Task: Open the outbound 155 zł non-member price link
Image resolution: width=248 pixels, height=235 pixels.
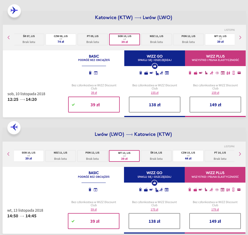Action: coord(155,92)
